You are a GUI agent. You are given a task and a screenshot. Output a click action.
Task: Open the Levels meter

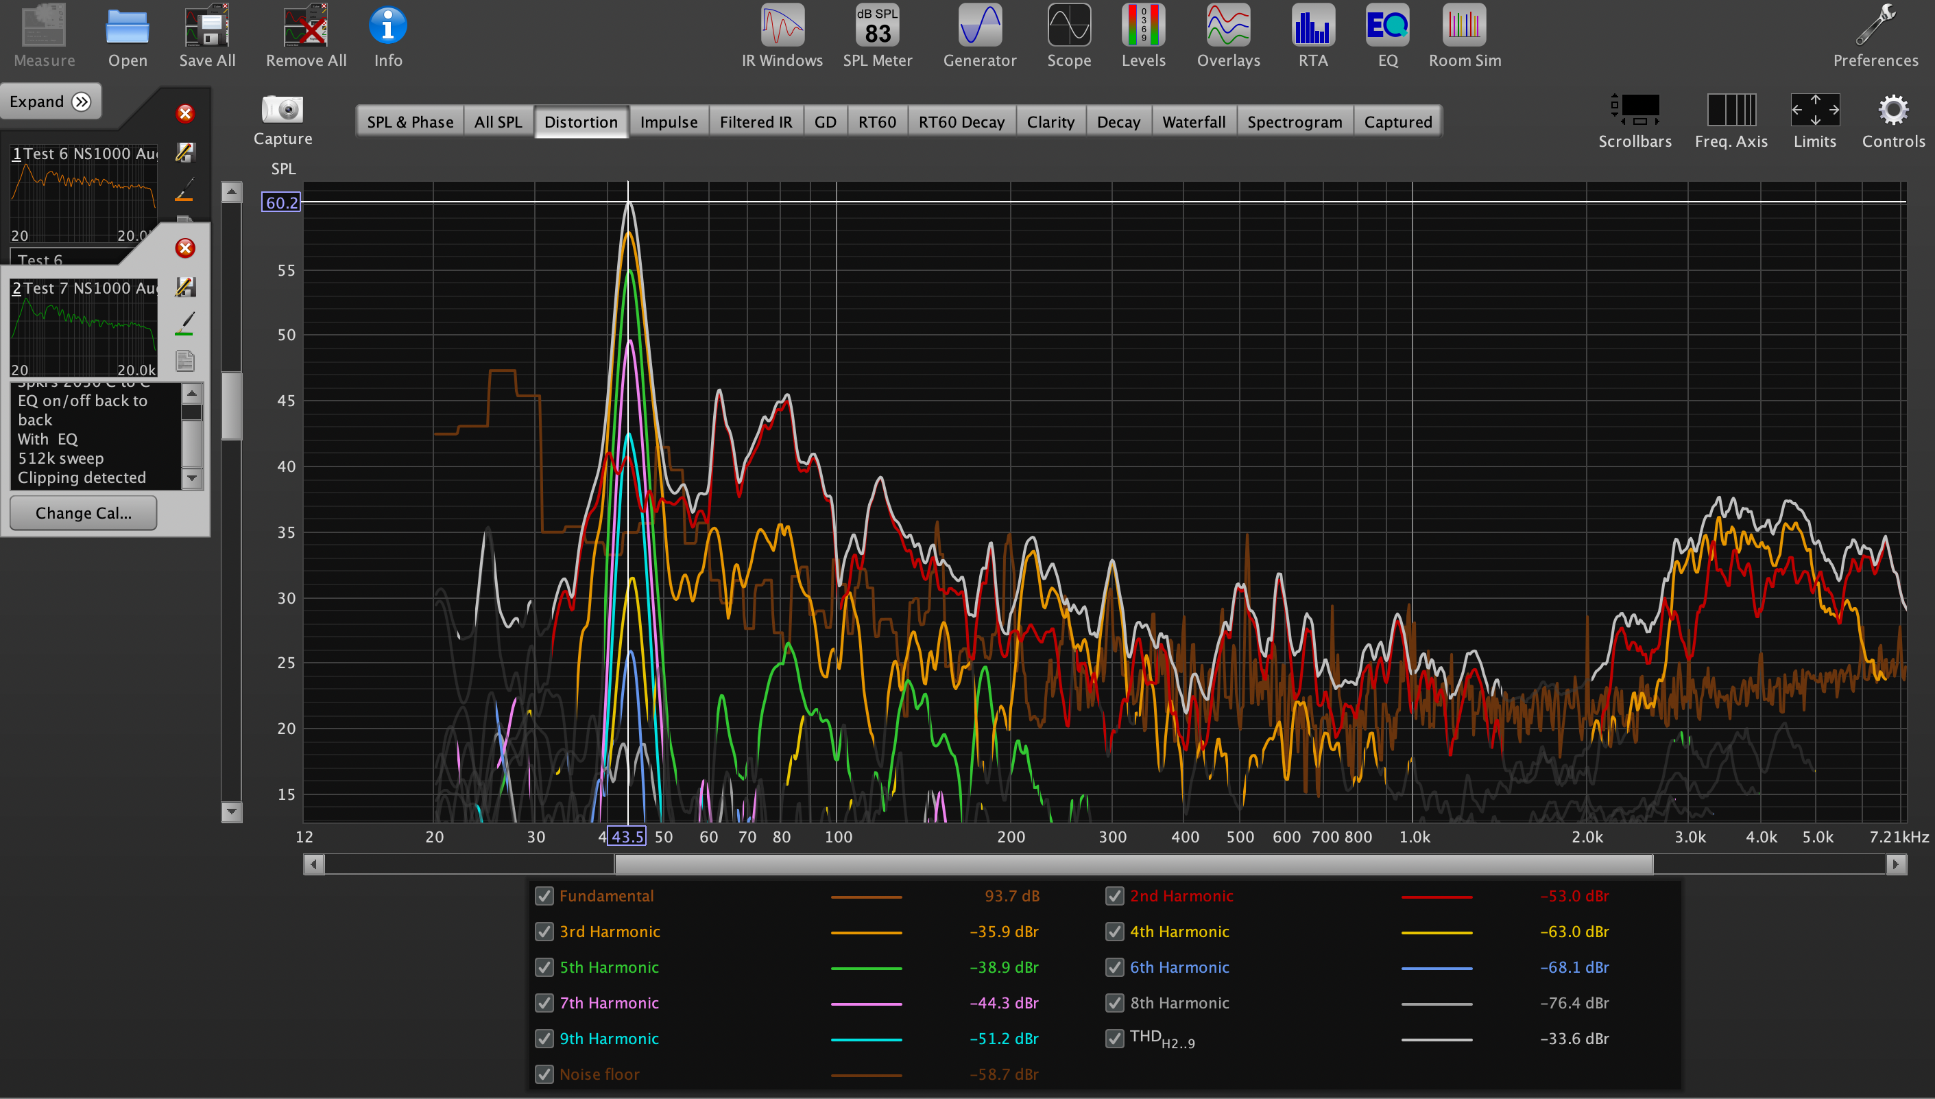click(1144, 25)
